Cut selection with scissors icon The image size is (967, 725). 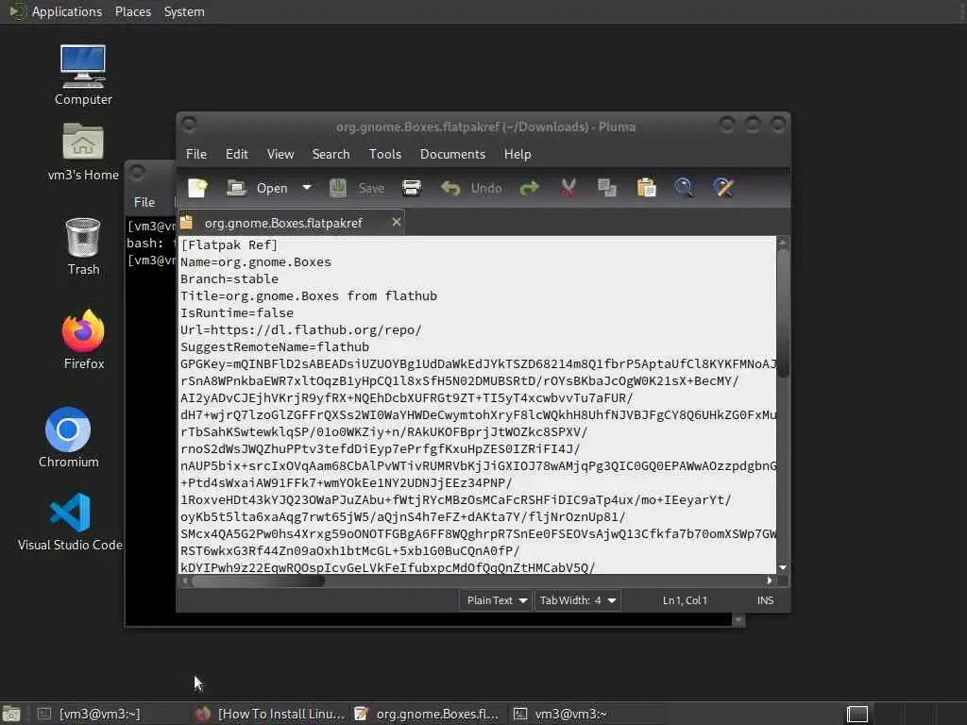(568, 188)
